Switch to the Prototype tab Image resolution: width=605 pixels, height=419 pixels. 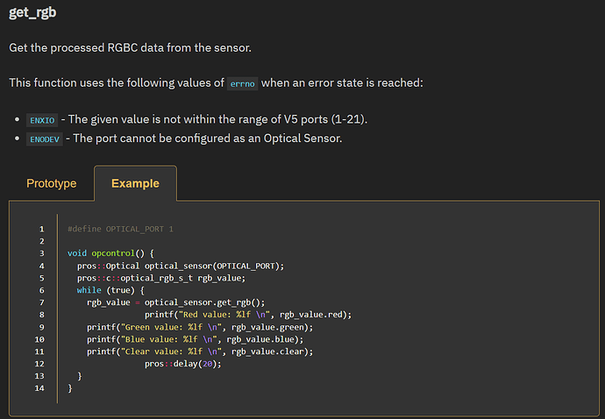click(x=52, y=183)
